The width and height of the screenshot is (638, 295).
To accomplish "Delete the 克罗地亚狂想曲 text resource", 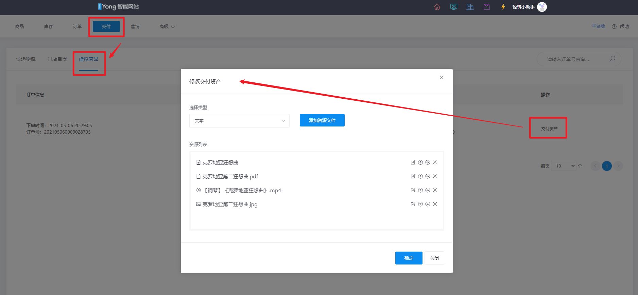I will click(x=435, y=162).
